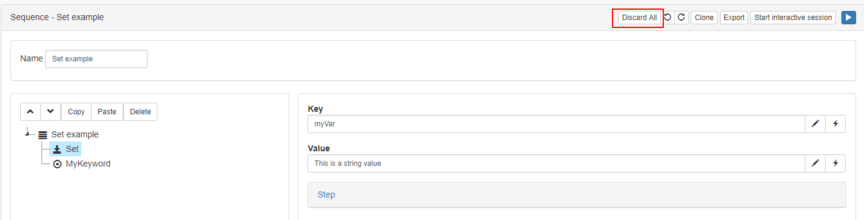
Task: Click the Delete button above the tree
Action: point(140,112)
